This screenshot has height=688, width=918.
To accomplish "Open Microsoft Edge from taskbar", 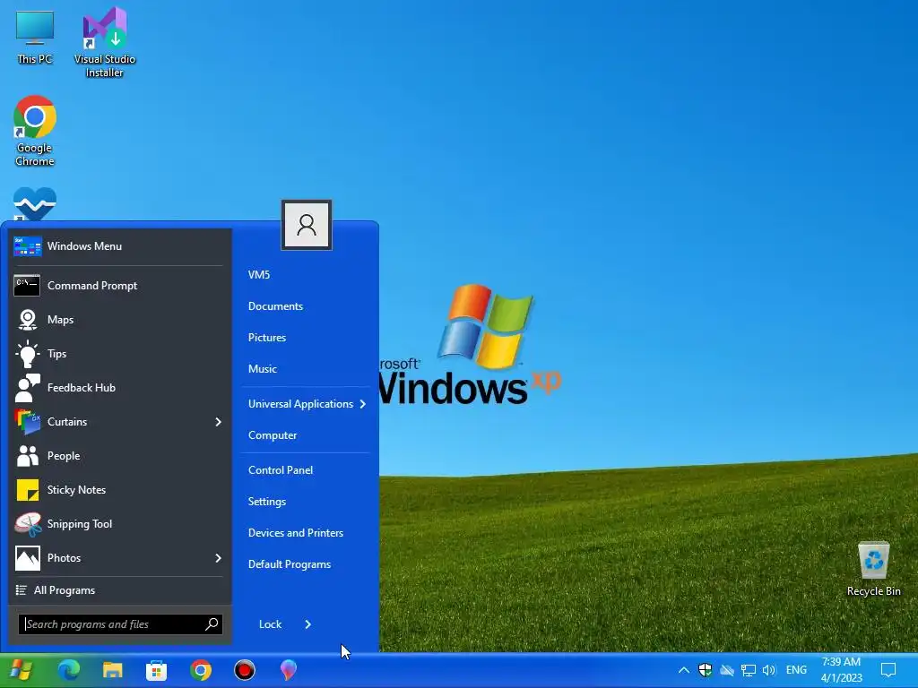I will [x=68, y=670].
